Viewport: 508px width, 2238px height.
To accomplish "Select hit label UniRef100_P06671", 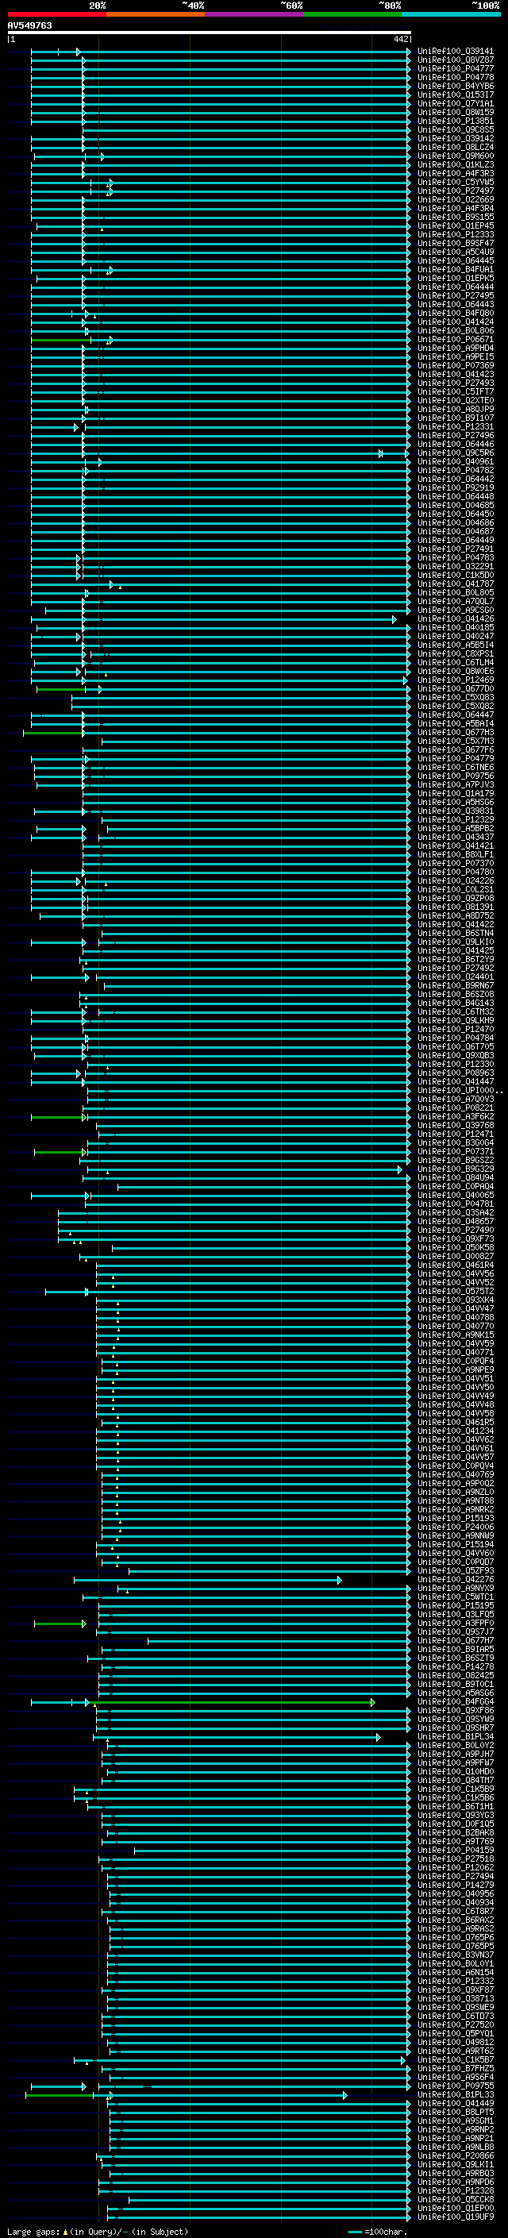I will click(456, 340).
